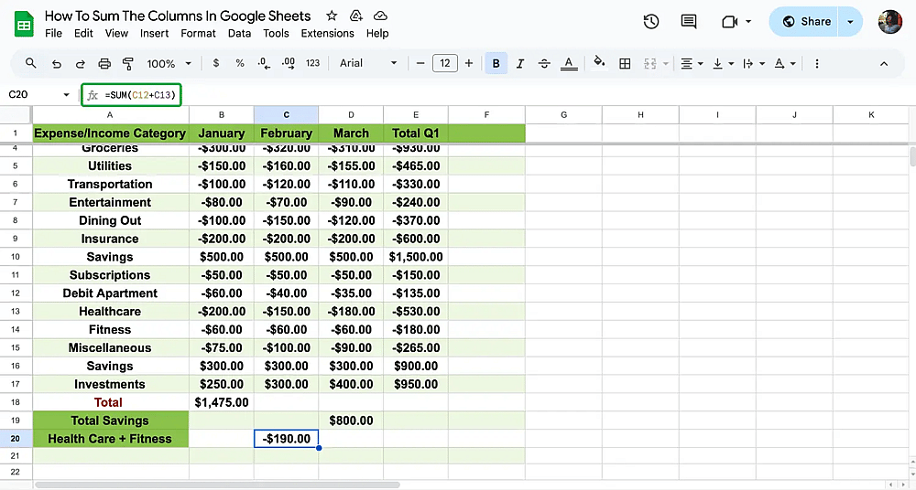Click the search menus magnifier icon
Screen dimensions: 916x490
pos(31,63)
